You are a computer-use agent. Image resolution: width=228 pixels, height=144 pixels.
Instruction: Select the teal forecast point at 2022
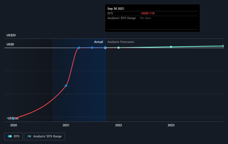[x=119, y=48]
